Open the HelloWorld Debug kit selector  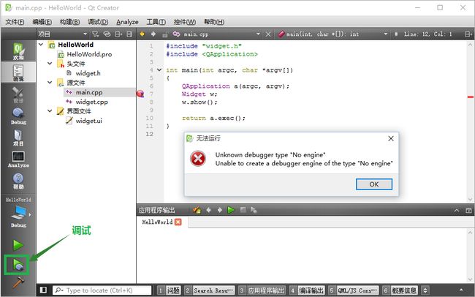[x=18, y=214]
